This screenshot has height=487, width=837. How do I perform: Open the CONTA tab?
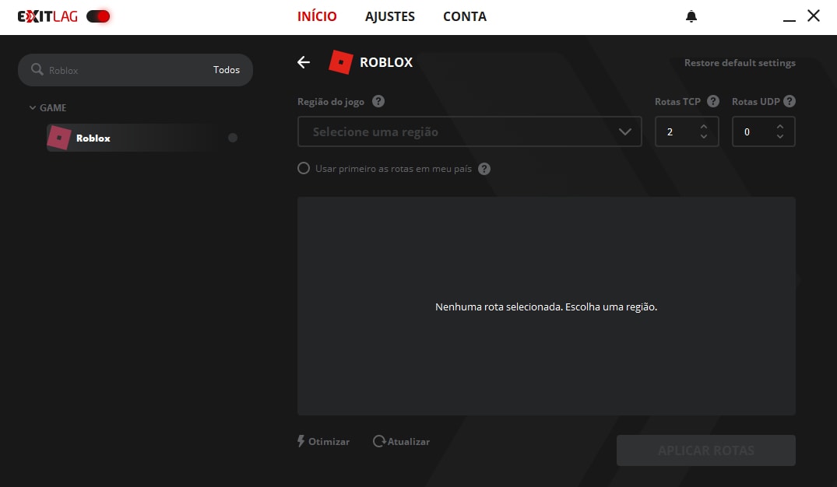464,16
